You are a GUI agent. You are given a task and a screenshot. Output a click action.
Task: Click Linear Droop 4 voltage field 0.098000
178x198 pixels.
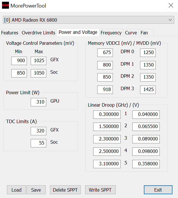(x=146, y=151)
